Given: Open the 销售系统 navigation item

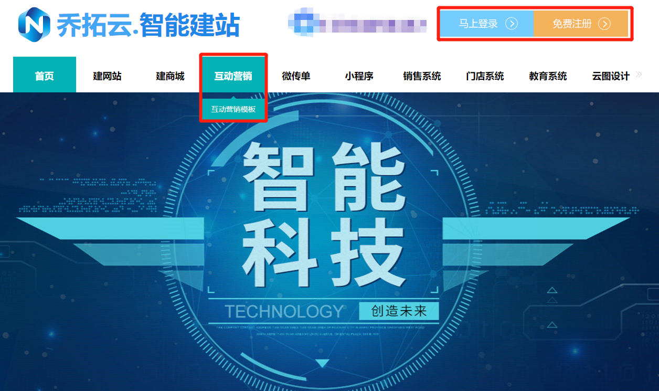Looking at the screenshot, I should [x=422, y=76].
